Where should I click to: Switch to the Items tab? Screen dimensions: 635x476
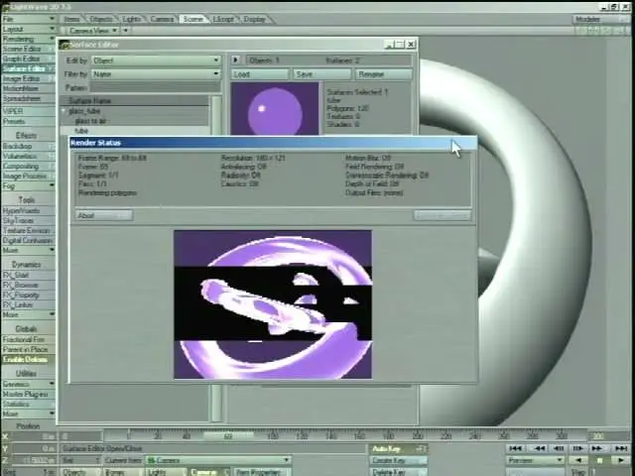pyautogui.click(x=71, y=19)
